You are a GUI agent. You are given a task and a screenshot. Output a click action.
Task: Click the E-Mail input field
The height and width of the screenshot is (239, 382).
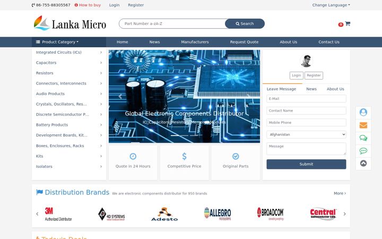tap(306, 99)
